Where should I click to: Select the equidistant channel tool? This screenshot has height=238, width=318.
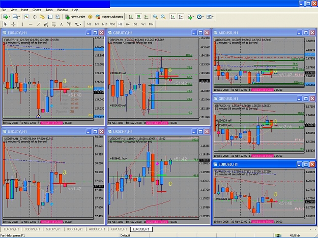point(46,24)
